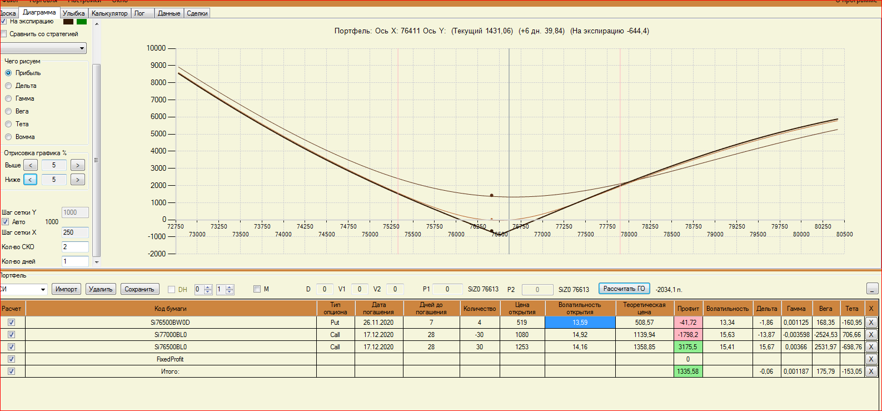Toggle the Авто grid step checkbox

point(6,222)
